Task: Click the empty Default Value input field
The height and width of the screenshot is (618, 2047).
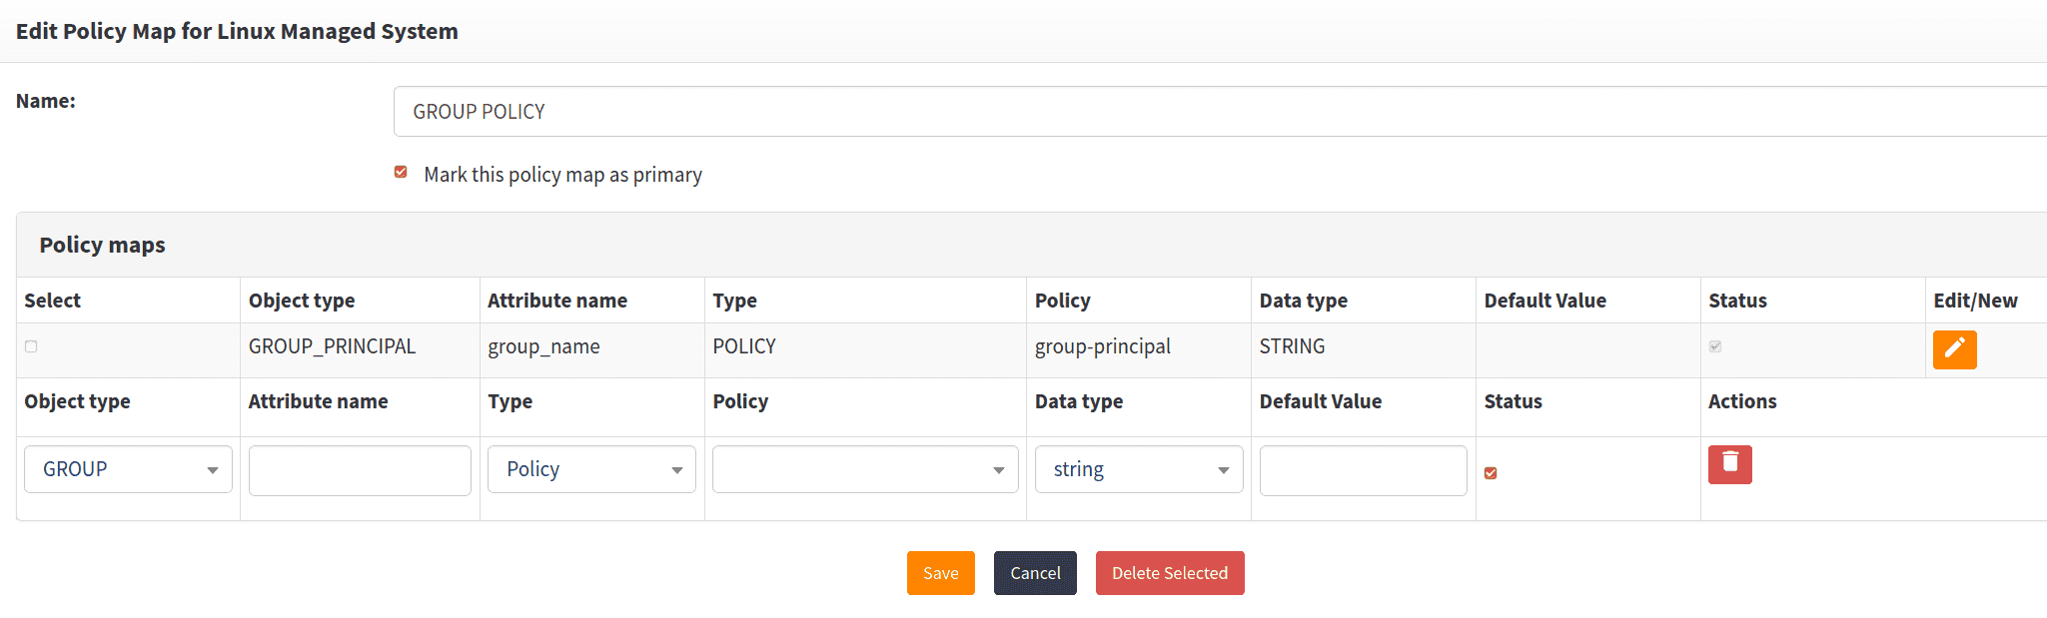Action: tap(1363, 470)
